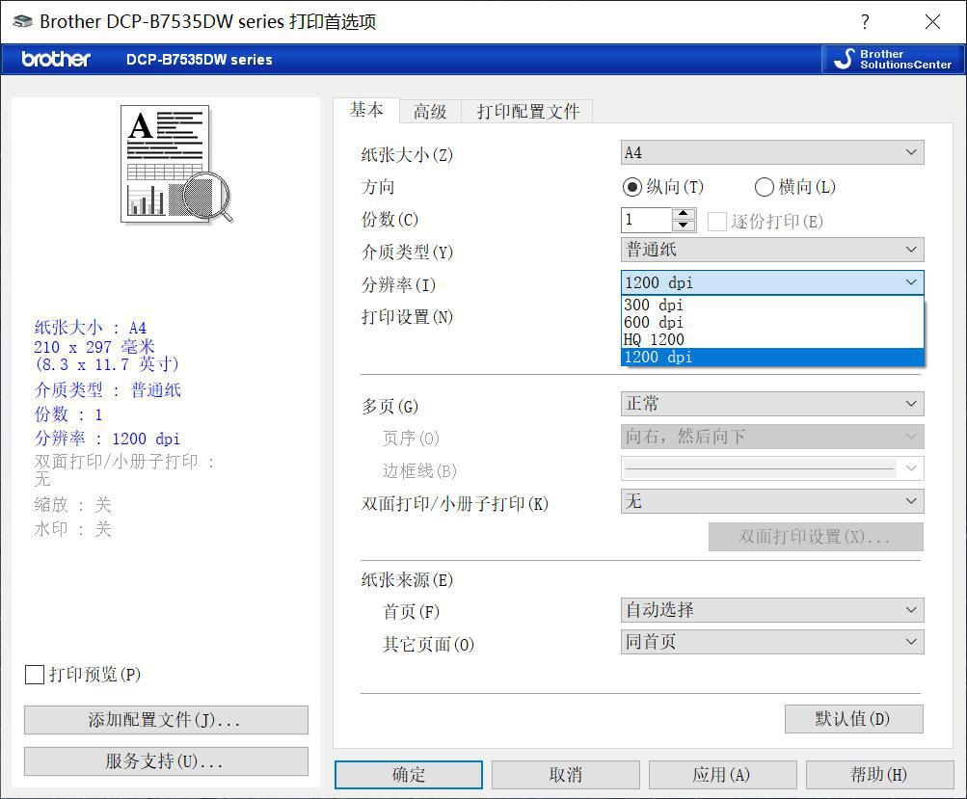Select 横向(L) orientation
The height and width of the screenshot is (799, 967).
(764, 187)
